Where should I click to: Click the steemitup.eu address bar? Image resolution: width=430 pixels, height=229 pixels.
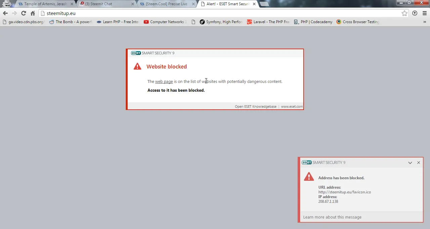(x=223, y=13)
